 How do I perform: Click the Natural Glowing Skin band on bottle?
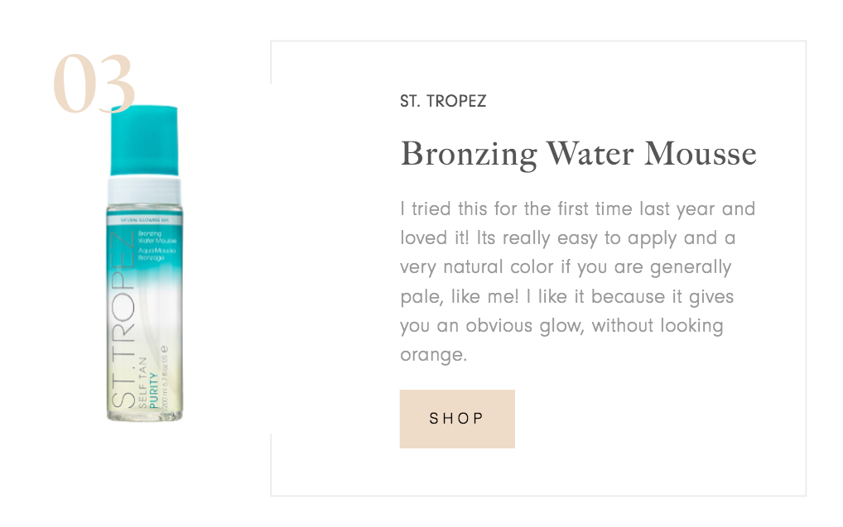click(144, 220)
